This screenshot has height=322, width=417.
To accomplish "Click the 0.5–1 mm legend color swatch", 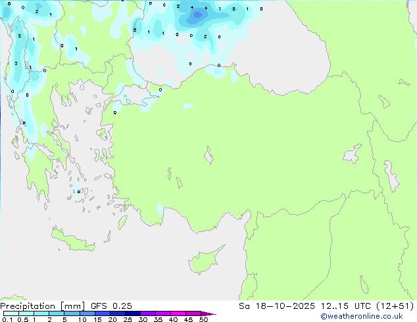I will coord(26,313).
